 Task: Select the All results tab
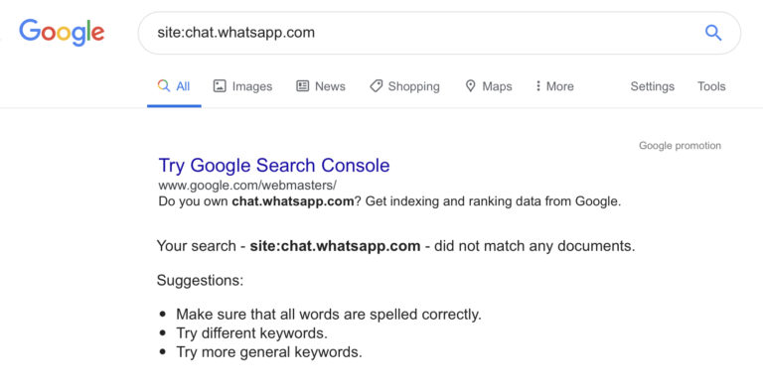pos(174,86)
